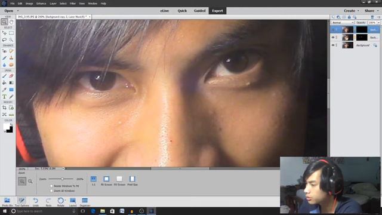The width and height of the screenshot is (382, 215).
Task: Click the Layout button
Action: pyautogui.click(x=73, y=202)
